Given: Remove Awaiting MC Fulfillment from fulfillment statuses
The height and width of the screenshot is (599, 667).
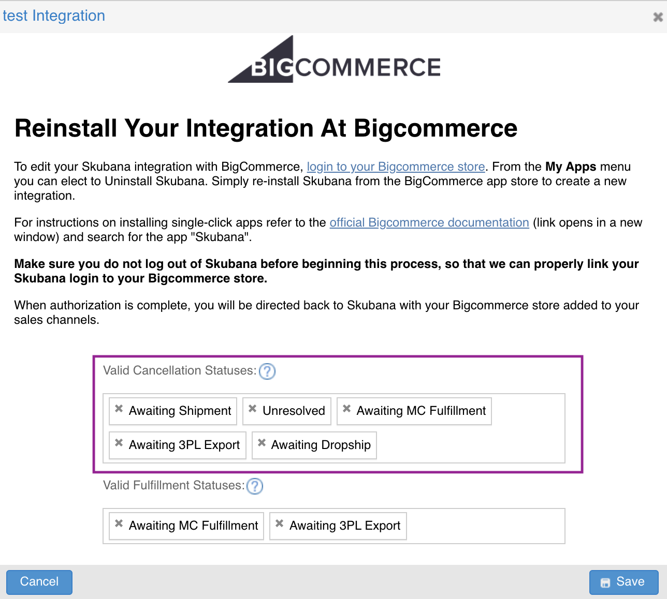Looking at the screenshot, I should click(x=119, y=523).
